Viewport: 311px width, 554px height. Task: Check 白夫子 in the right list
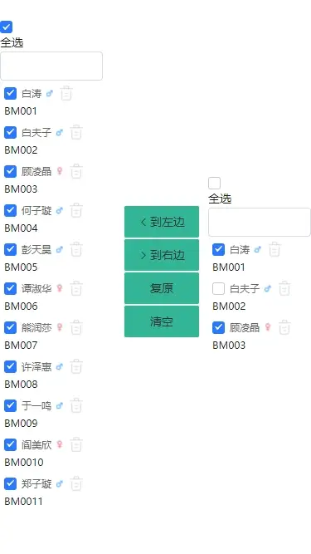click(218, 289)
